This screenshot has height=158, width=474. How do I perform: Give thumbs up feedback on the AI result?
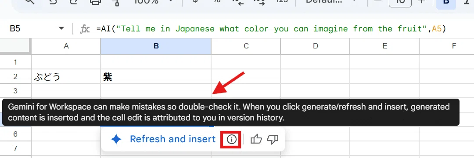click(256, 139)
